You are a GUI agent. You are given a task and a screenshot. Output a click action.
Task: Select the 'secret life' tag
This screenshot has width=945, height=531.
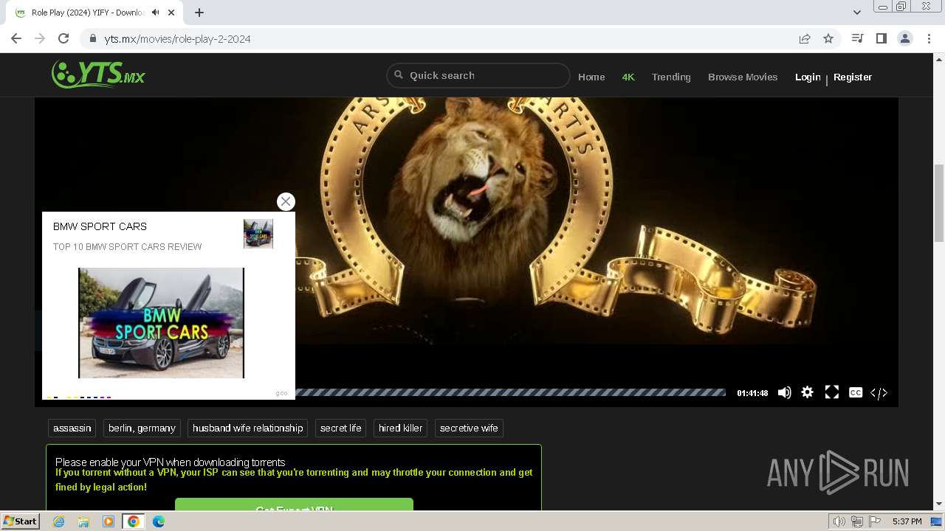click(x=341, y=428)
